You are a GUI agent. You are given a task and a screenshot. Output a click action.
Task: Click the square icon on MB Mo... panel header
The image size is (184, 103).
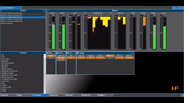54,53
